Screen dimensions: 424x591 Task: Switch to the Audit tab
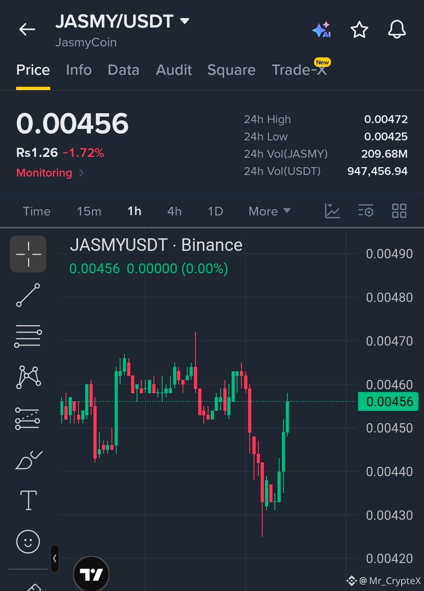point(174,70)
